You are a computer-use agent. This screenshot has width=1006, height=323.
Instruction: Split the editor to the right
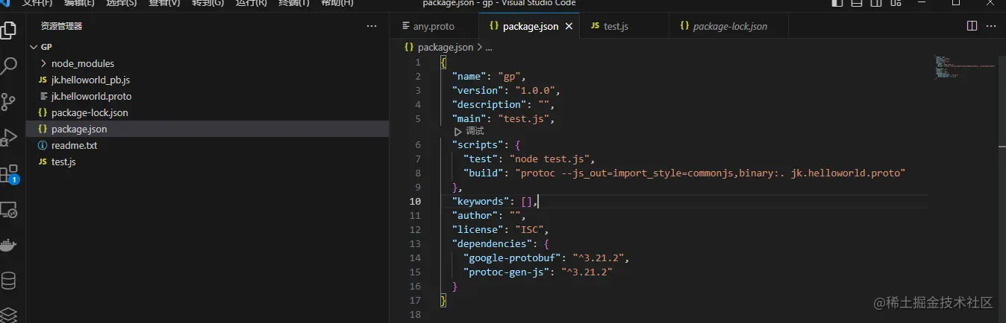tap(972, 26)
